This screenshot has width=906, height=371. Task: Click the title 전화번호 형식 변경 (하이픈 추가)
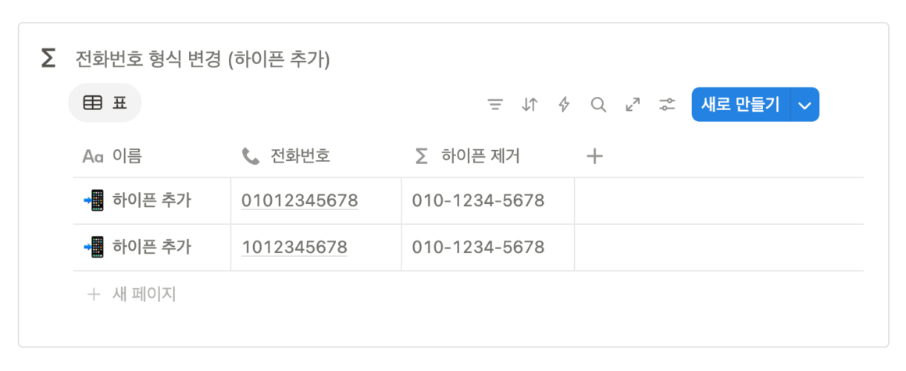(x=202, y=59)
